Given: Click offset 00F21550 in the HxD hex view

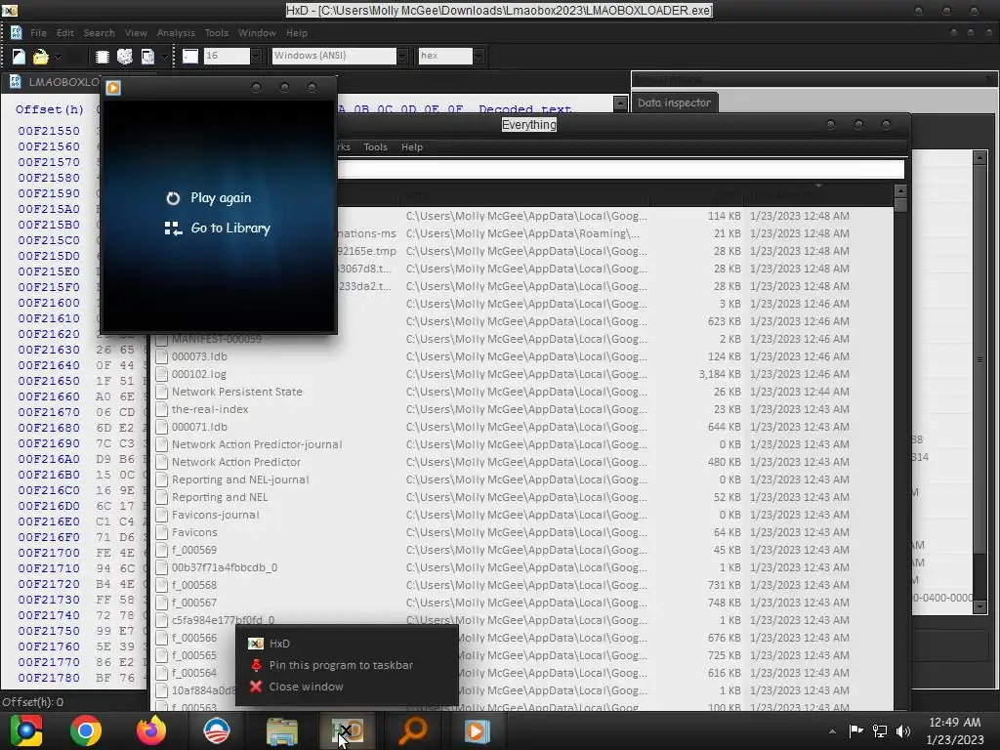Looking at the screenshot, I should [49, 131].
